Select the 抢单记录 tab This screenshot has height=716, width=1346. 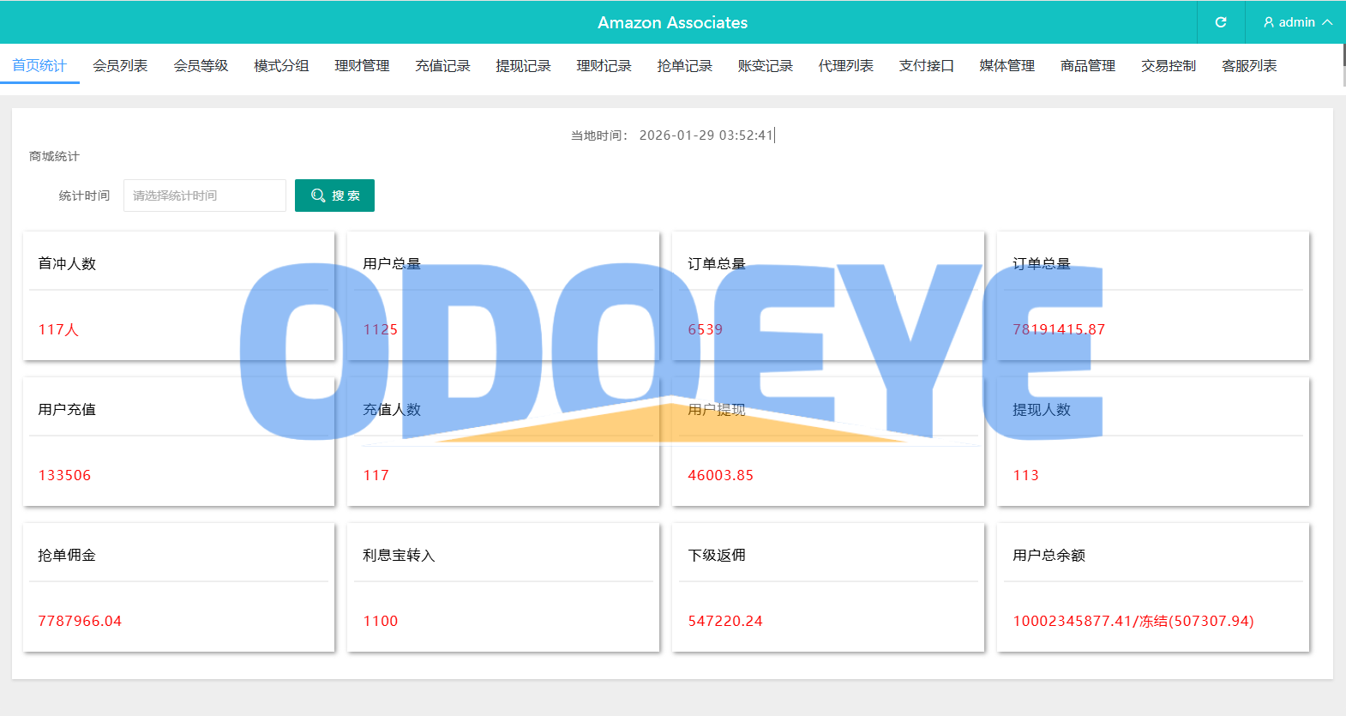point(684,66)
